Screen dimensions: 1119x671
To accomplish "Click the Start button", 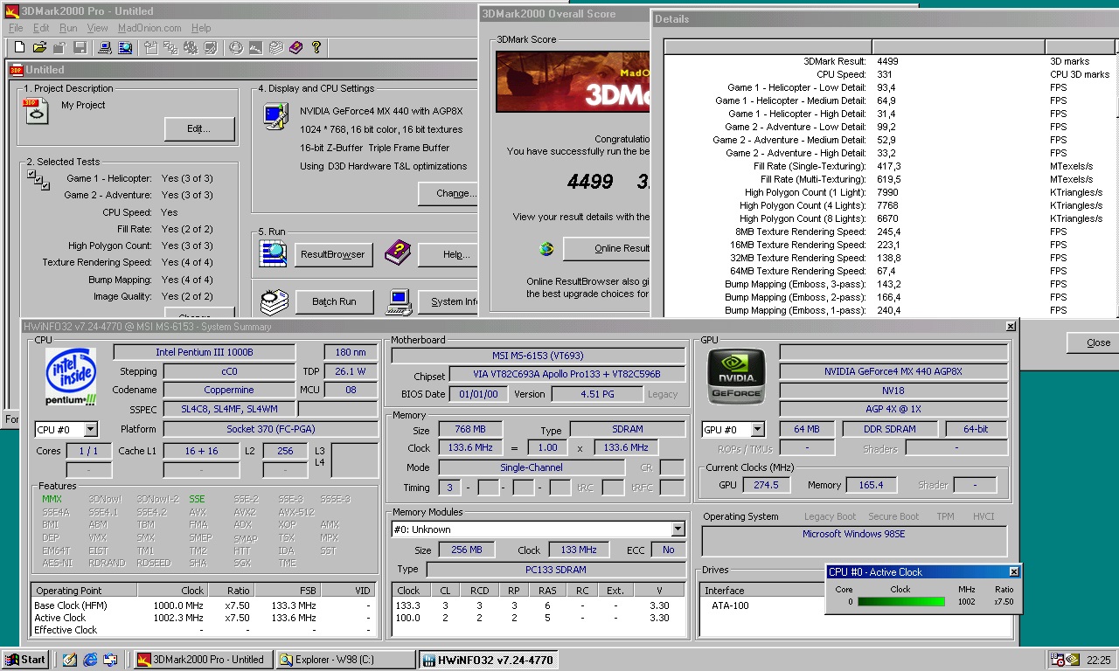I will pos(24,660).
